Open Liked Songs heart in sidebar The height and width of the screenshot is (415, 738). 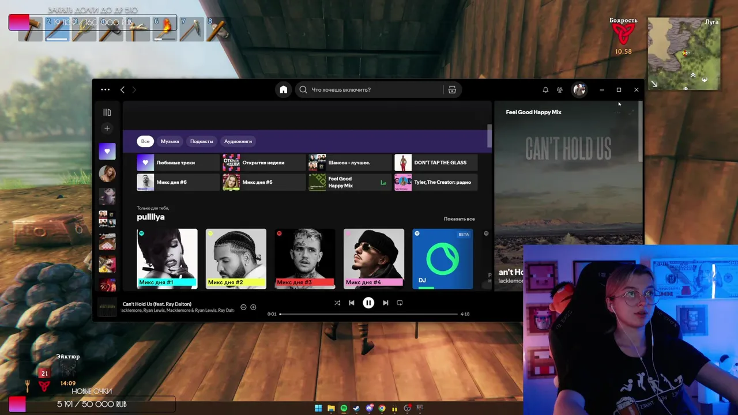(107, 151)
